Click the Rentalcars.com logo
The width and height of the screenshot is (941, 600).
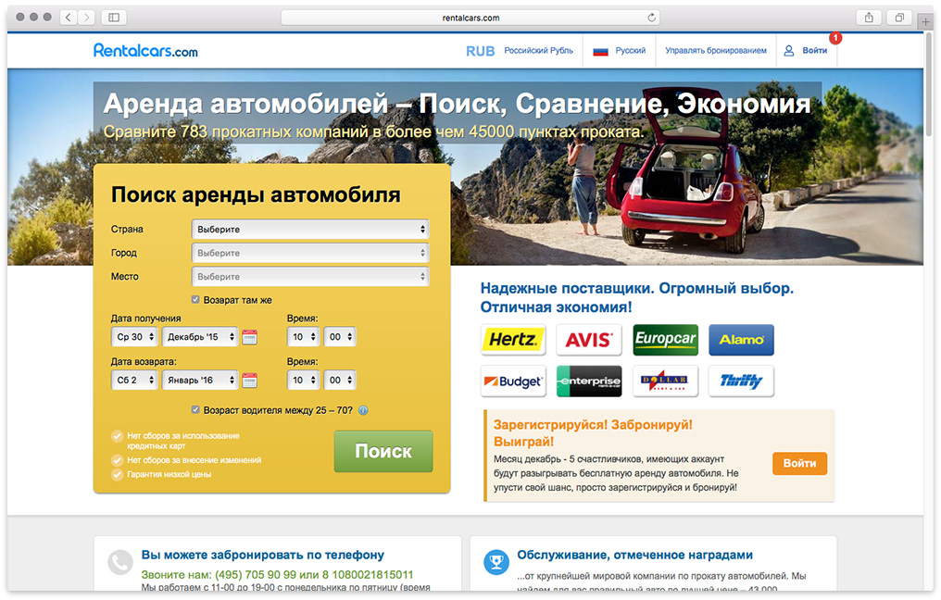pyautogui.click(x=145, y=51)
